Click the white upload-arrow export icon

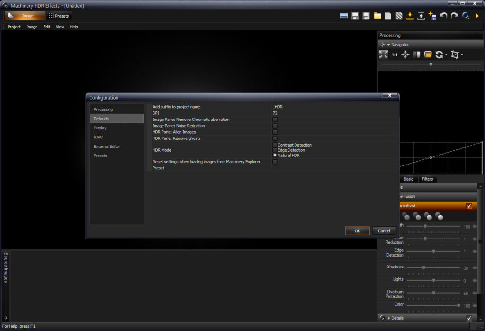coord(421,16)
